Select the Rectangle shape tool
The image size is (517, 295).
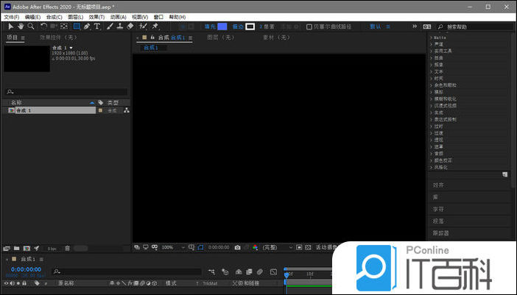coord(76,26)
